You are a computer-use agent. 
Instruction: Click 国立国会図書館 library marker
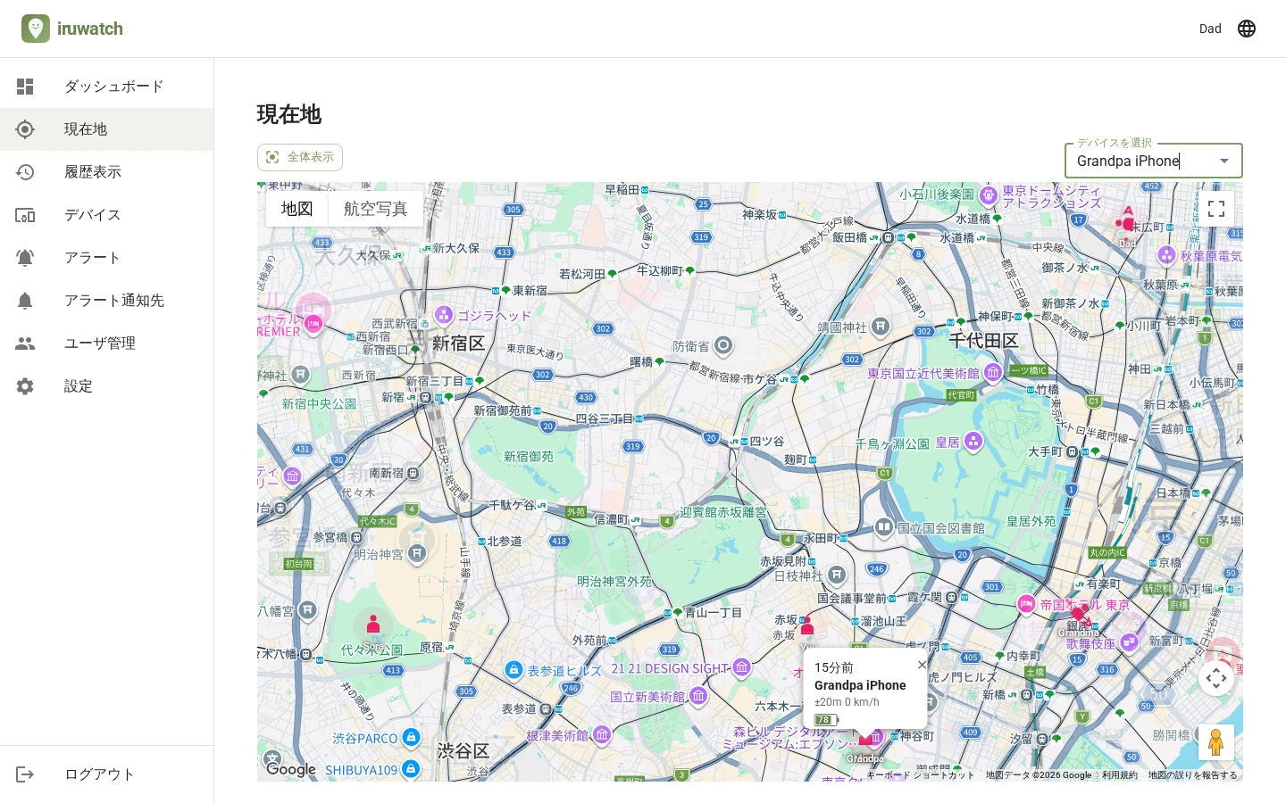pos(883,528)
